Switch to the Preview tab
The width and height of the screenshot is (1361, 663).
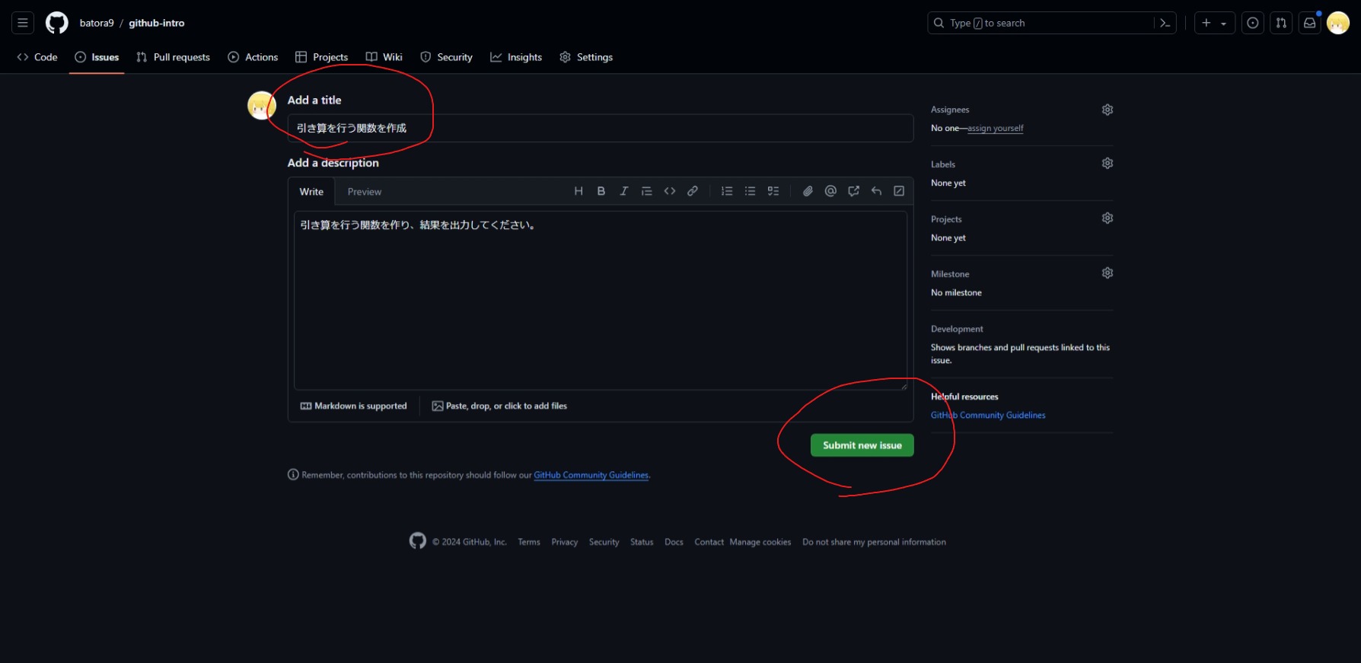click(364, 192)
